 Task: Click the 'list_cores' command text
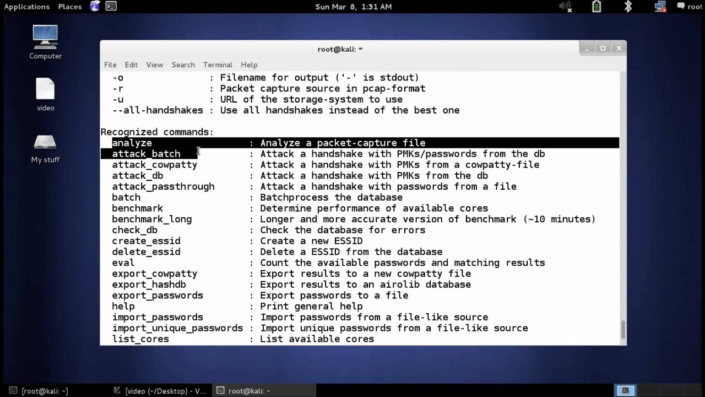140,339
